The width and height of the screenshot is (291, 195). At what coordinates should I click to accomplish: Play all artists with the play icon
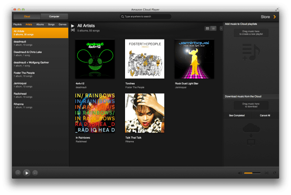73,26
